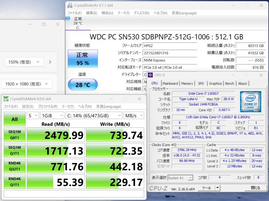
Task: Click the blue disk status orb icon
Action: point(68,19)
